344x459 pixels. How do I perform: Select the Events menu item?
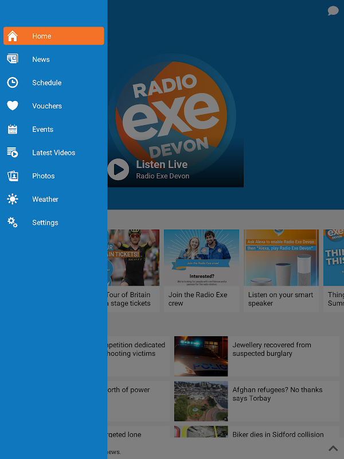pos(54,129)
